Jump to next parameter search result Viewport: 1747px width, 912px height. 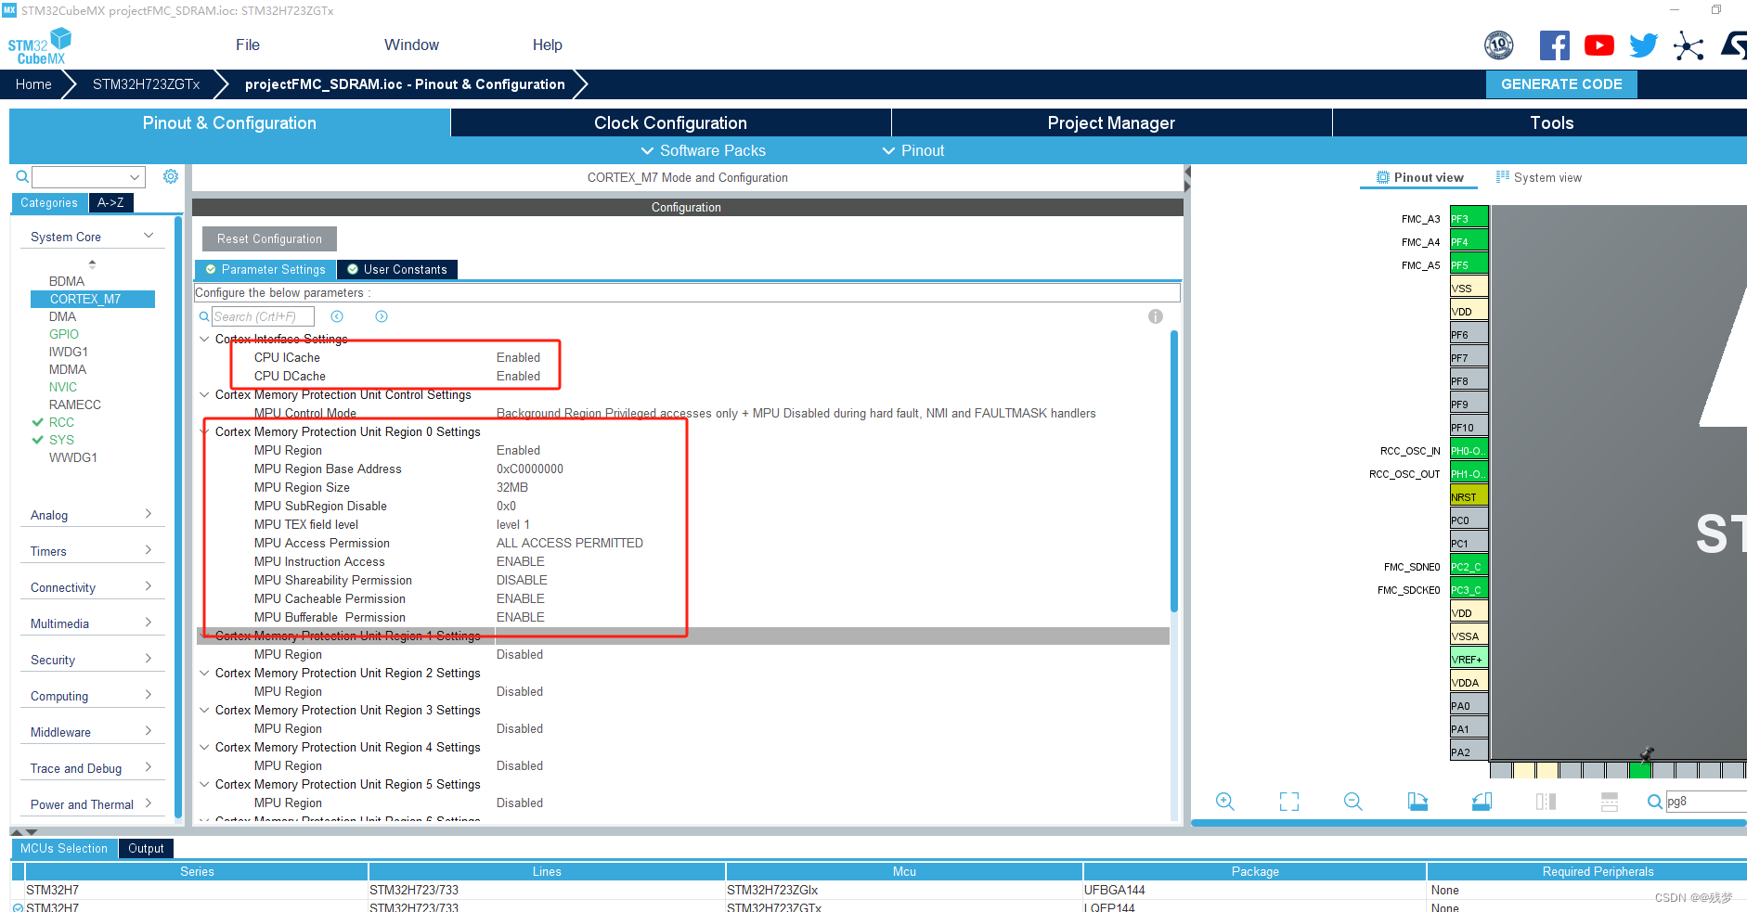pos(382,316)
